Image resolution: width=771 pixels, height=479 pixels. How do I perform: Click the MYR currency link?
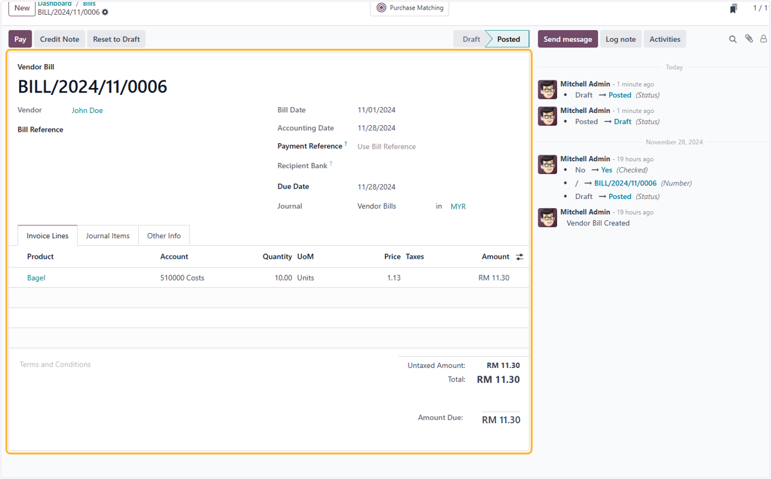tap(458, 207)
